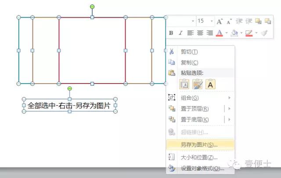Open the 组合(G) menu item
Screen dimensions: 281x178
[200, 98]
